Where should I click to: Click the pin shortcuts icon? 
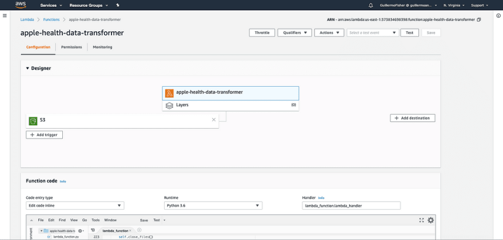tap(118, 6)
